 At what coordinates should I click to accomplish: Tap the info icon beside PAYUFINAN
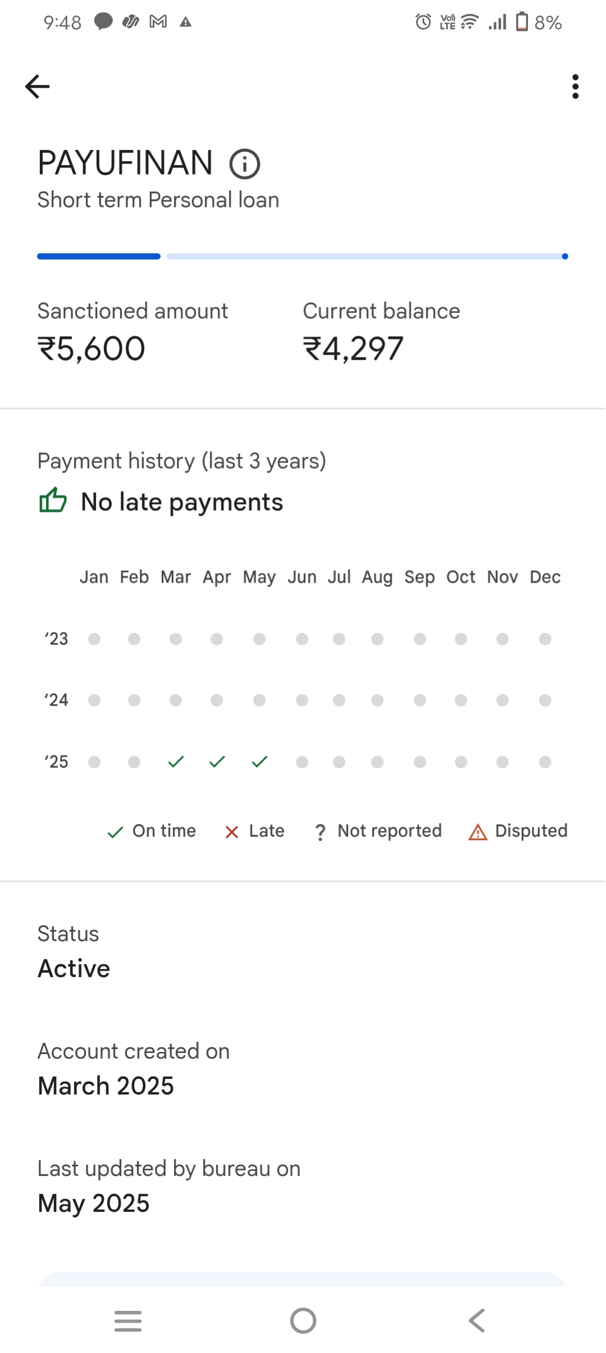coord(245,164)
